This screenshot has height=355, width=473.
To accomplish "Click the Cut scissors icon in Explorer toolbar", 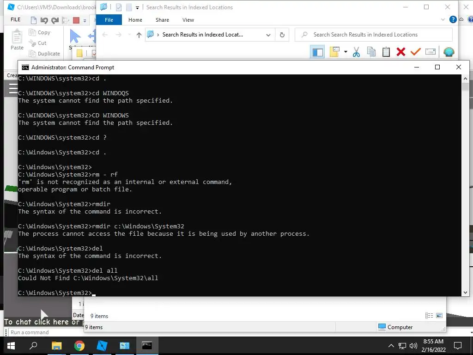I will [x=356, y=52].
